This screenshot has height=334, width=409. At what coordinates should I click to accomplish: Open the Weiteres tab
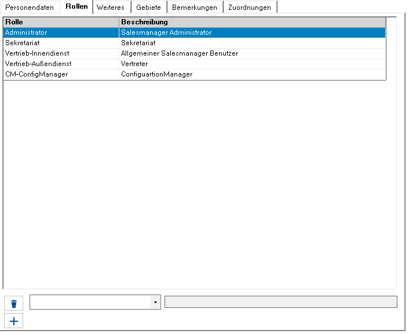click(111, 8)
